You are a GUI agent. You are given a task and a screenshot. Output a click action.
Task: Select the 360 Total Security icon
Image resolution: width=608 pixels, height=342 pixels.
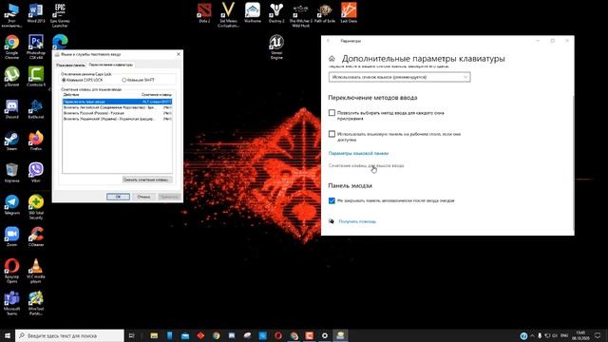(x=36, y=207)
